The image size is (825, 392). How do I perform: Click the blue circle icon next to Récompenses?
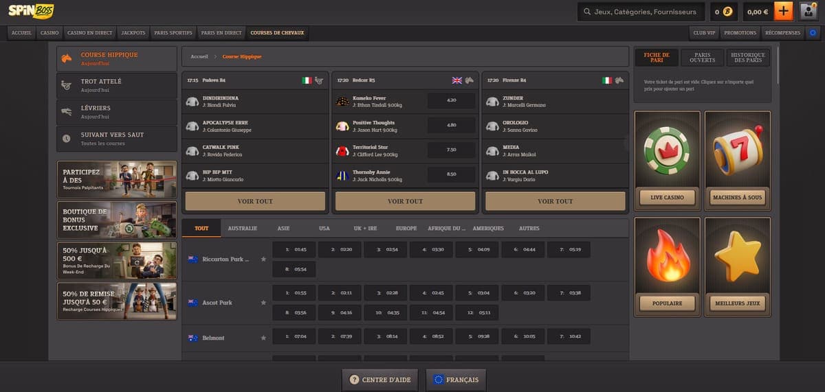pos(813,32)
